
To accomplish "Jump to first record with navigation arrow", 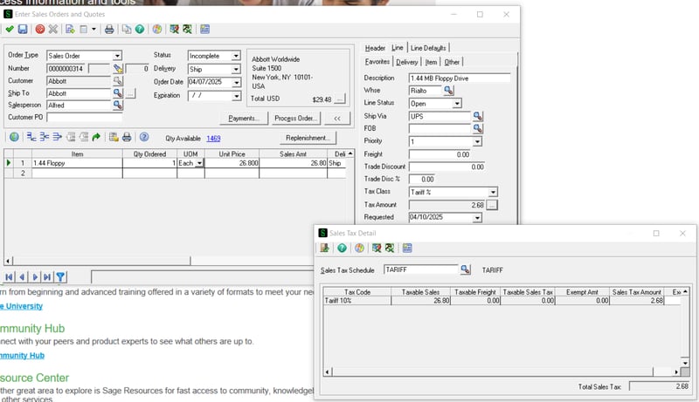I will click(x=9, y=277).
